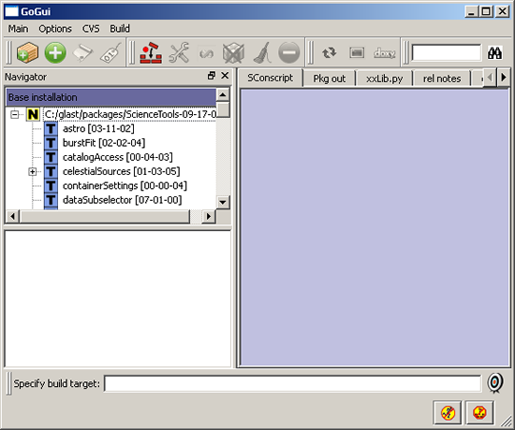Image resolution: width=515 pixels, height=430 pixels.
Task: Select burstFit package in Navigator tree
Action: point(104,143)
